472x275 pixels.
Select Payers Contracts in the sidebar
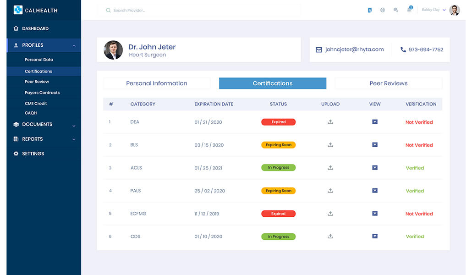(42, 93)
